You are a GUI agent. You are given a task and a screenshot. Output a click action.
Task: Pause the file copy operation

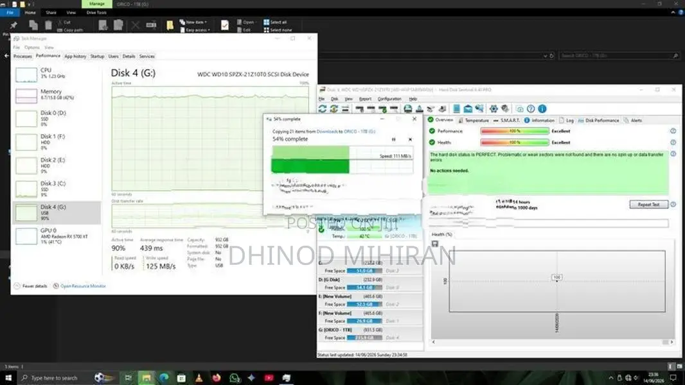394,139
